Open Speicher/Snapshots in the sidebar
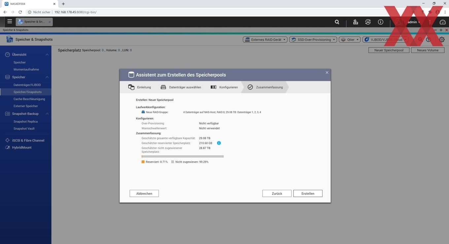 26,92
